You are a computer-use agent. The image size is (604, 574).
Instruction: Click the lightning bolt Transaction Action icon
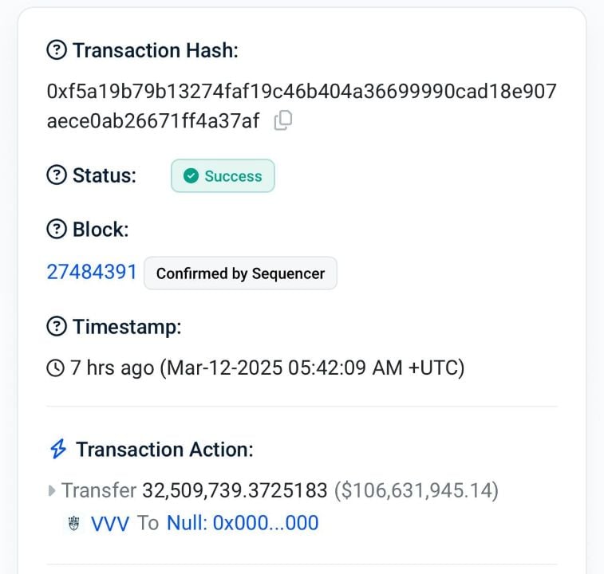click(x=58, y=449)
